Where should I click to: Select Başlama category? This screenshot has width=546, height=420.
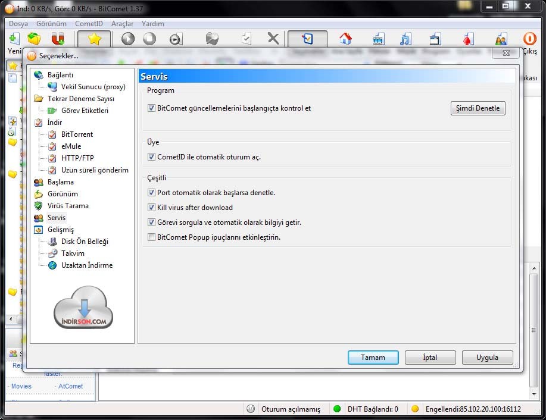61,182
